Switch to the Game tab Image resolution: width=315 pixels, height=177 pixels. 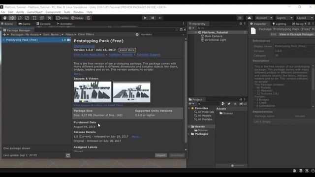click(24, 24)
